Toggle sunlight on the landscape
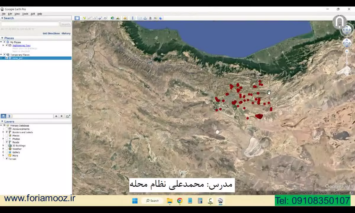This screenshot has height=213, width=355. pos(118,18)
